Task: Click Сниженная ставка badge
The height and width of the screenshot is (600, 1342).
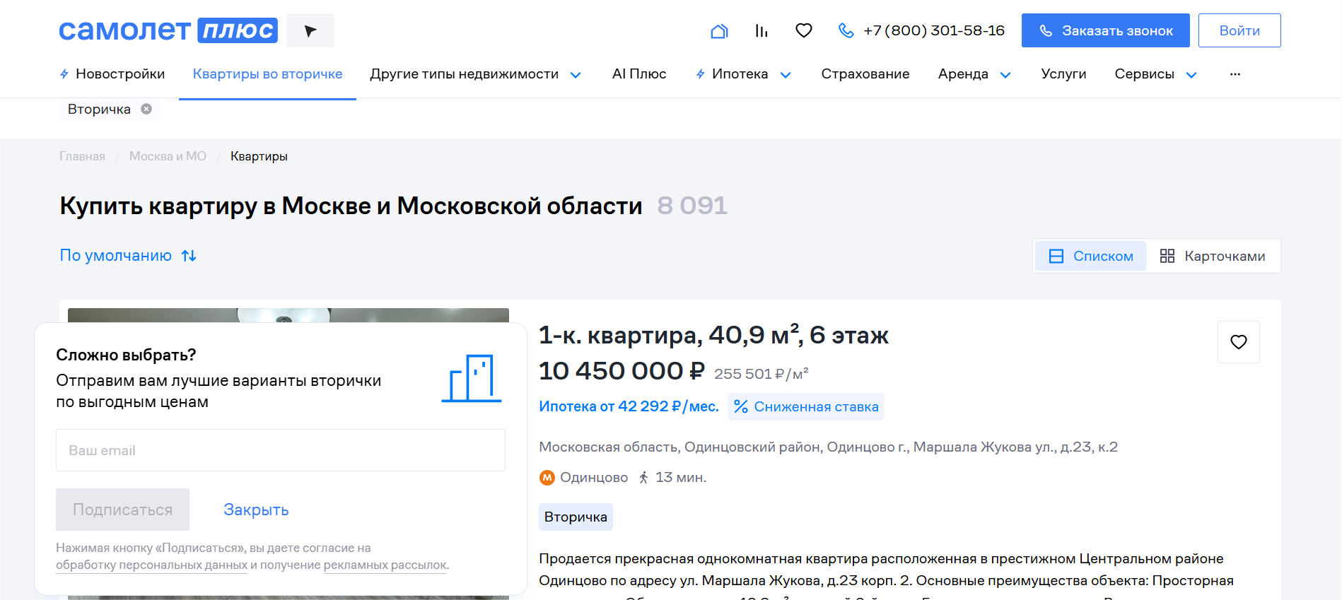Action: pos(806,406)
